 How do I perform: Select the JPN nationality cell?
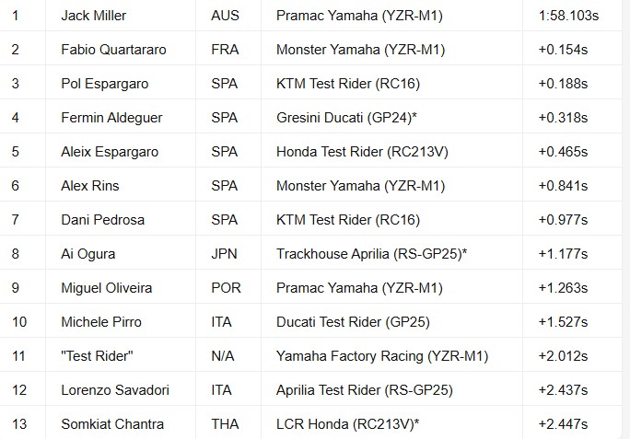[225, 254]
